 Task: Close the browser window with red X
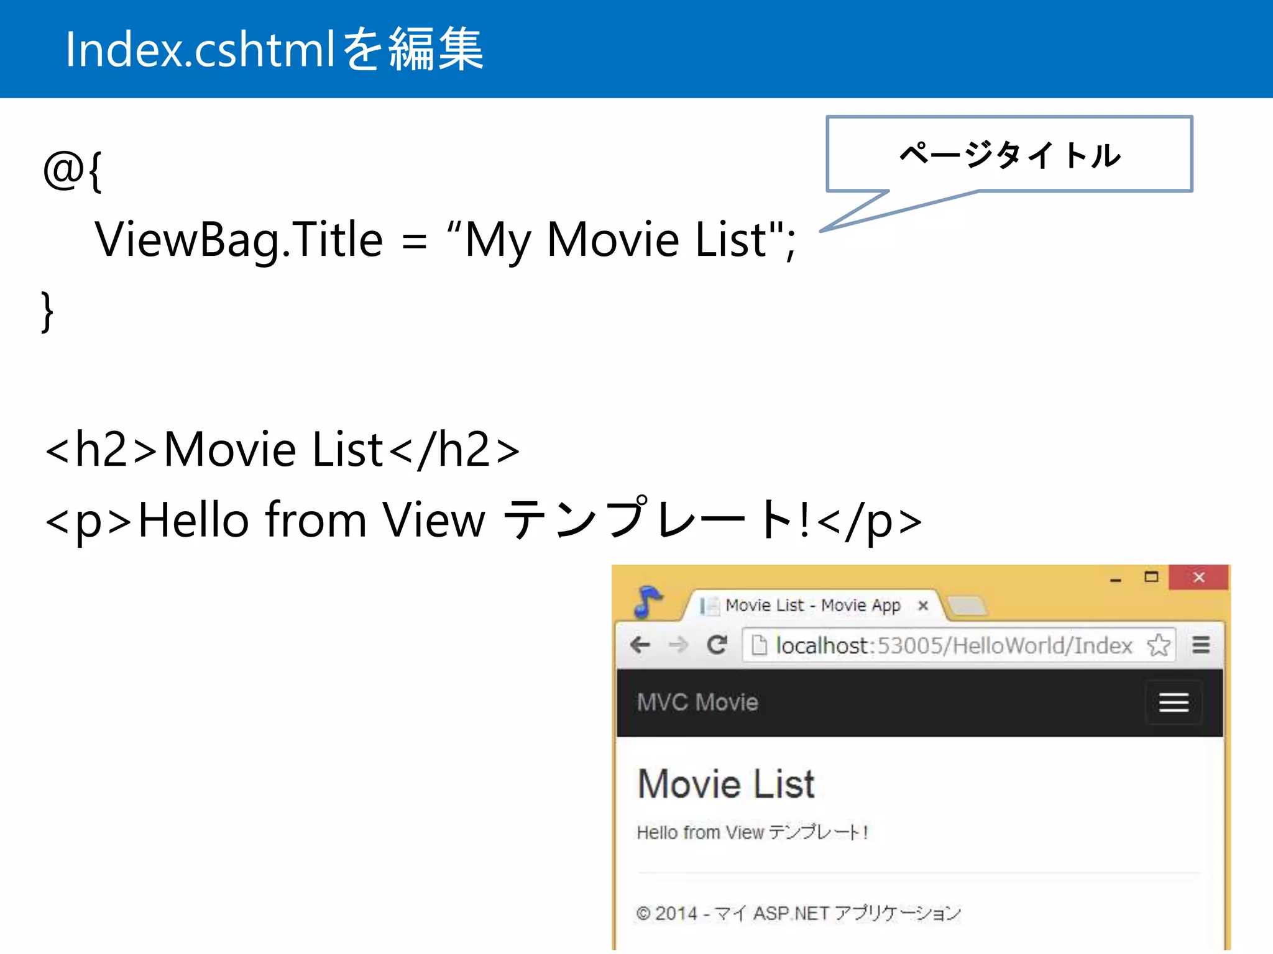pyautogui.click(x=1198, y=577)
